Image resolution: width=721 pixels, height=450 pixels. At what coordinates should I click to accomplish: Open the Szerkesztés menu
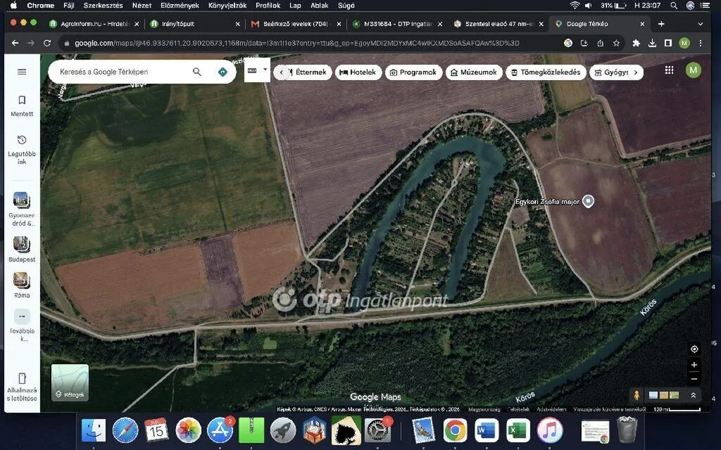(x=103, y=6)
